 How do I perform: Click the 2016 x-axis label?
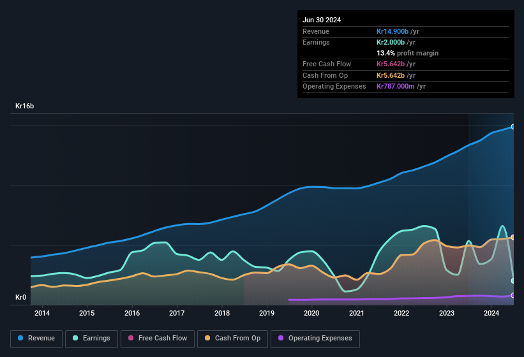pyautogui.click(x=132, y=313)
